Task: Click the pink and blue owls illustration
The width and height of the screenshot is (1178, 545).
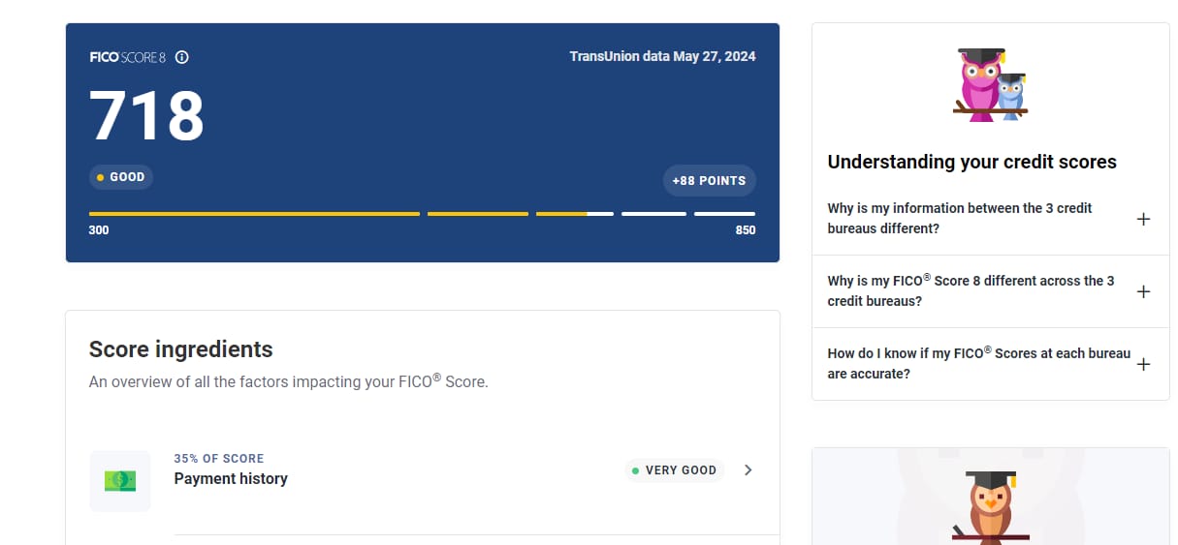Action: tap(990, 85)
